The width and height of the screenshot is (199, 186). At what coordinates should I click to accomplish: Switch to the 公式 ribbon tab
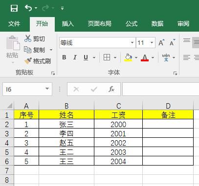pyautogui.click(x=132, y=24)
